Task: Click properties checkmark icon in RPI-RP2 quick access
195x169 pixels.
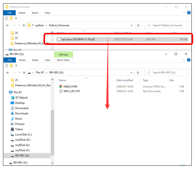Action: pos(6,65)
